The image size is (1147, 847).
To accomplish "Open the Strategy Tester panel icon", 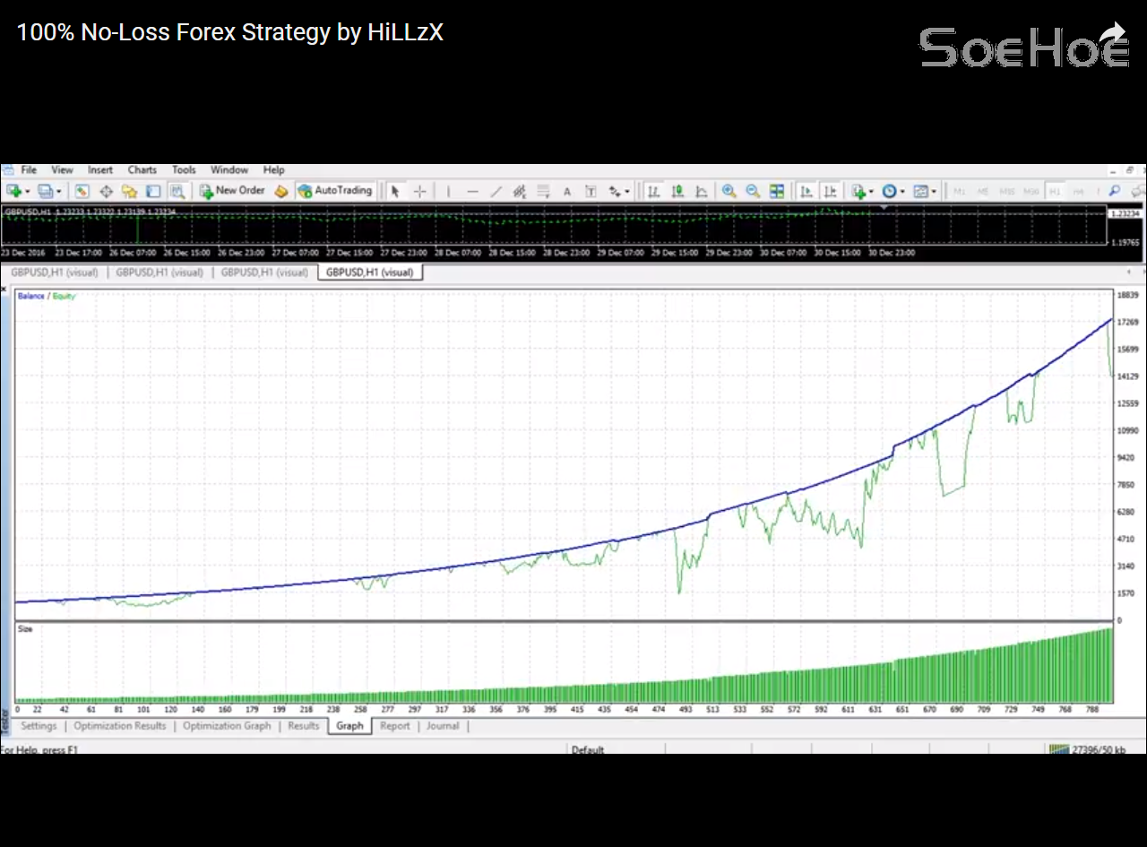I will pos(177,191).
